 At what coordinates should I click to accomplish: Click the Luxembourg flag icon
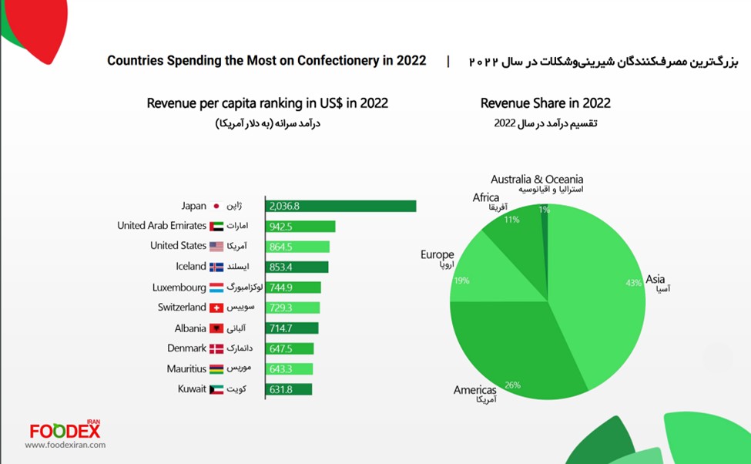click(x=216, y=287)
